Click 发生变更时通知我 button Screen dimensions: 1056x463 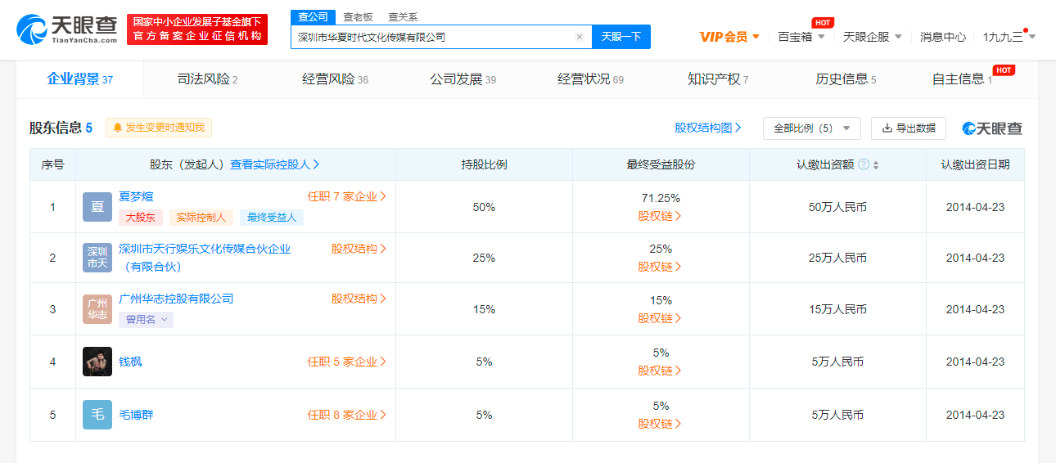pyautogui.click(x=159, y=128)
